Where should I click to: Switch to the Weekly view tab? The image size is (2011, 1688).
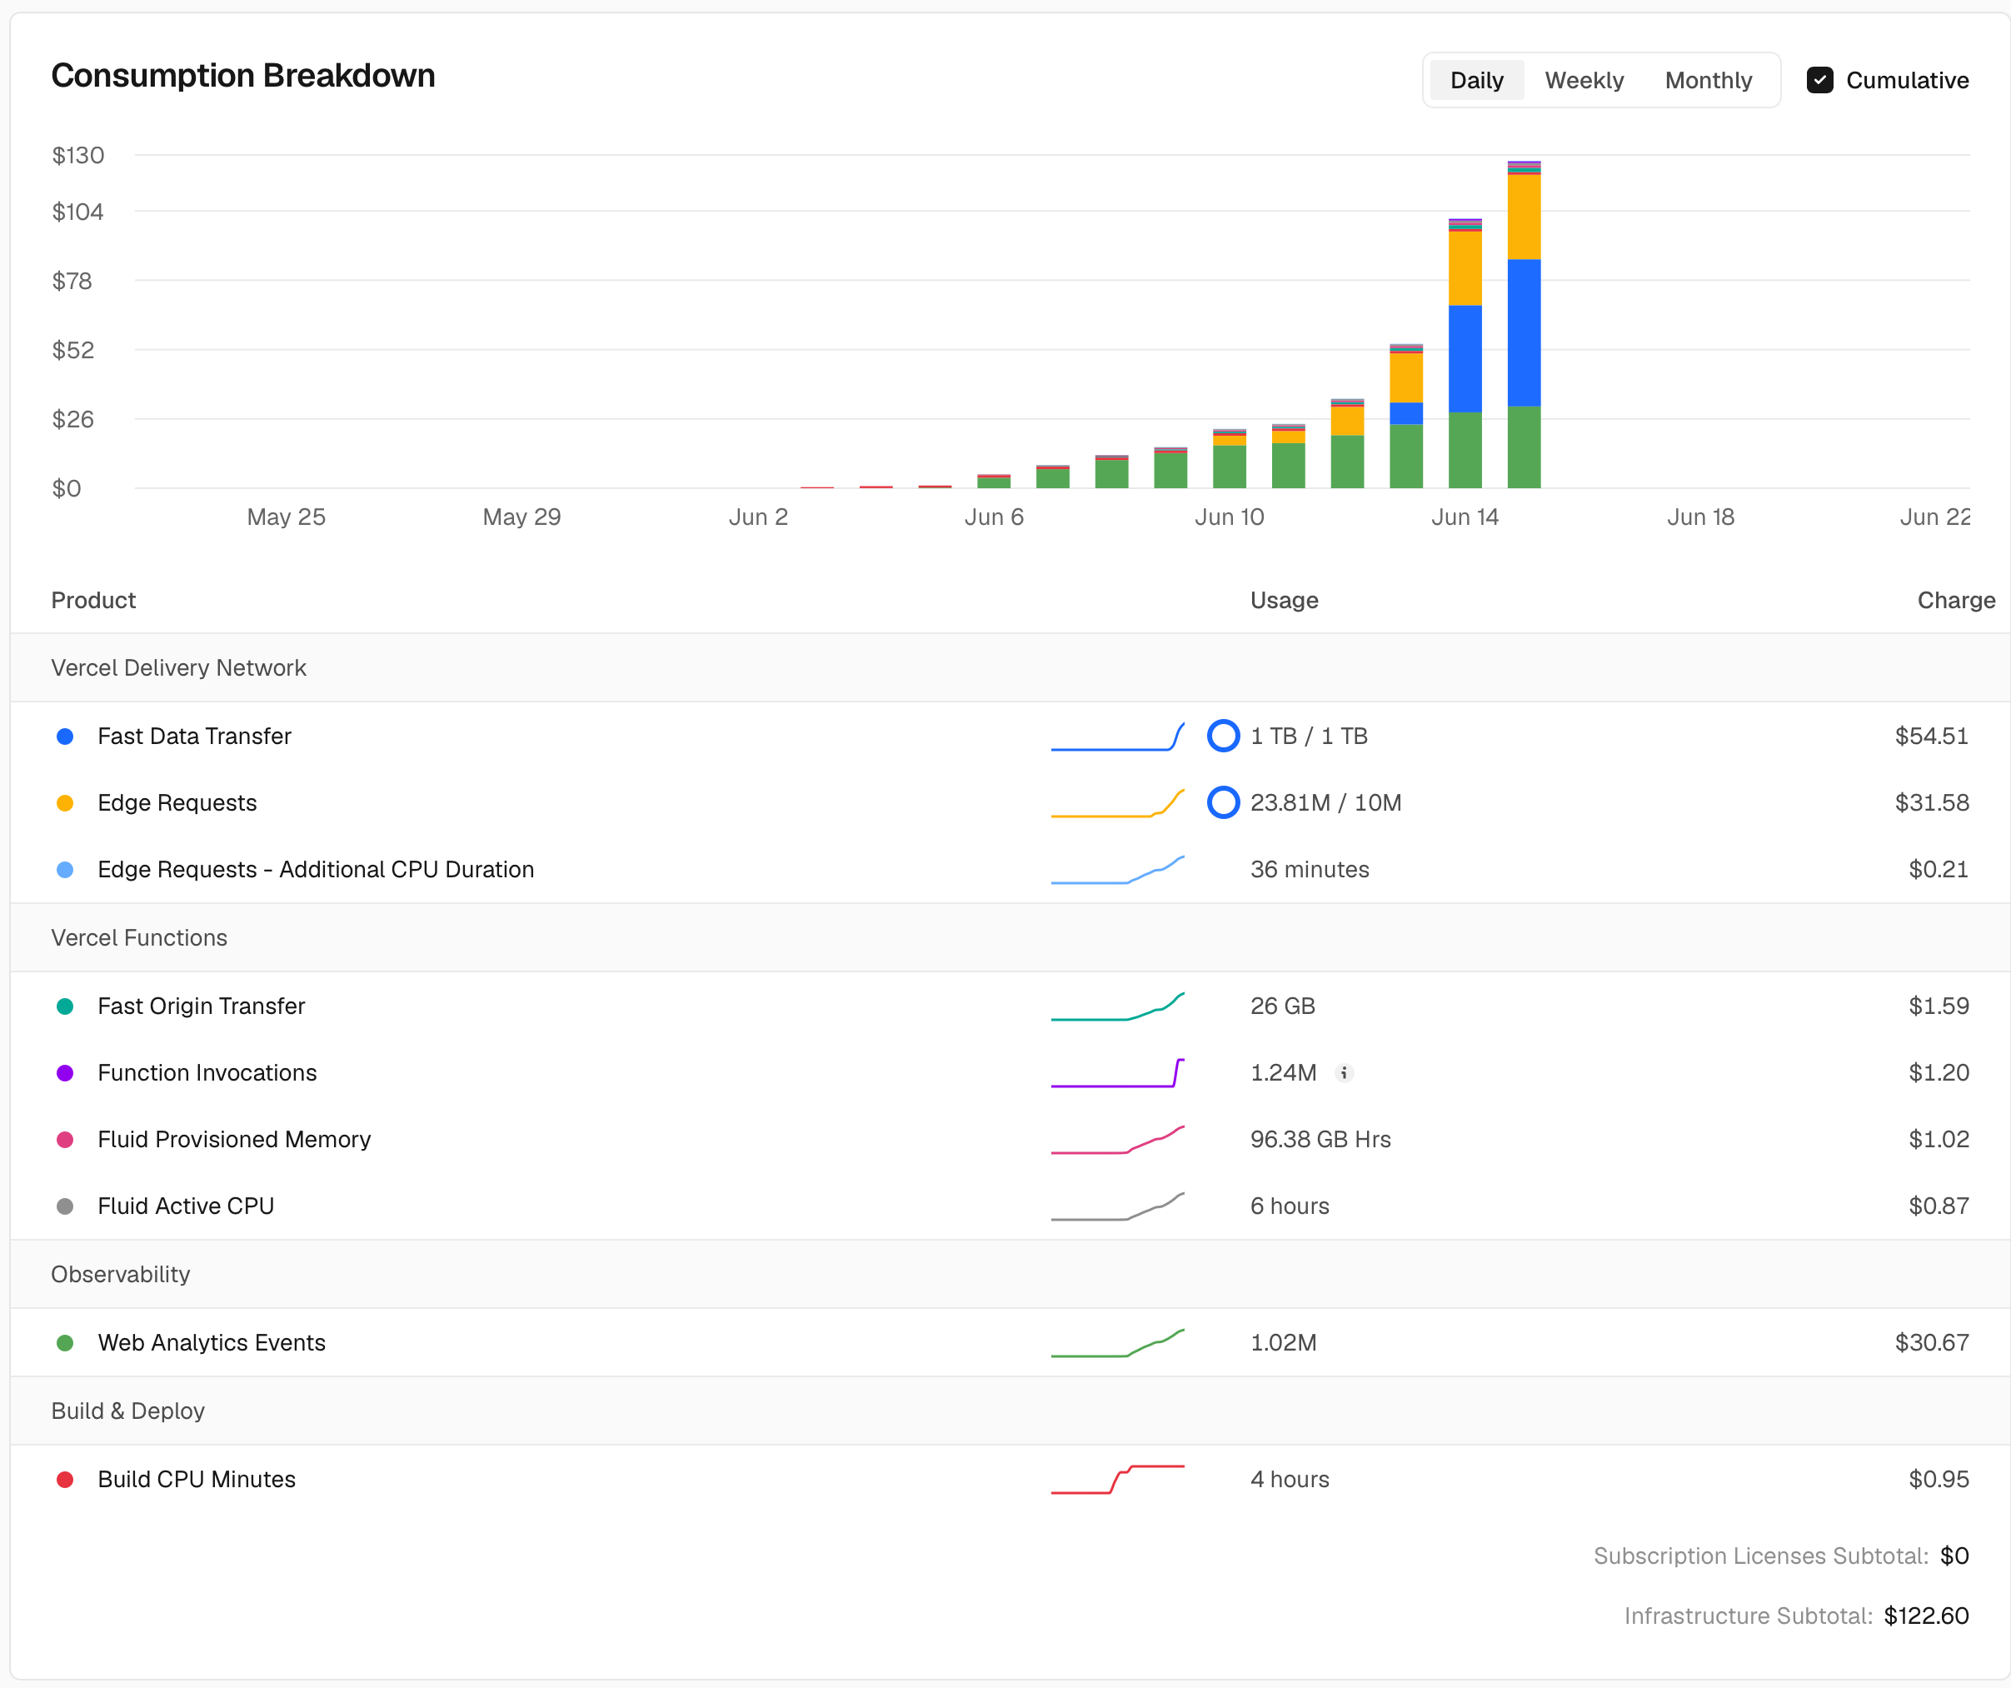click(1584, 81)
